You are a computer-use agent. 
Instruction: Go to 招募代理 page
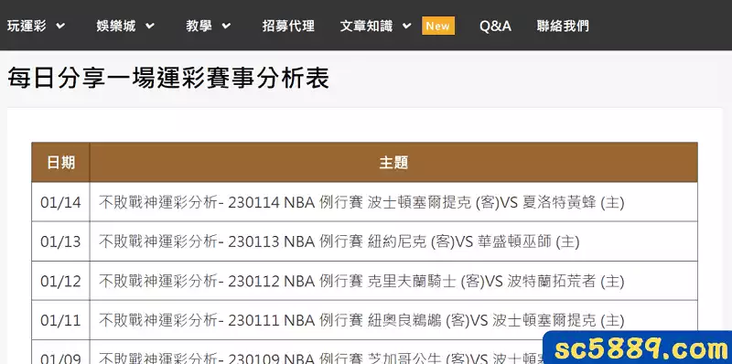coord(288,26)
